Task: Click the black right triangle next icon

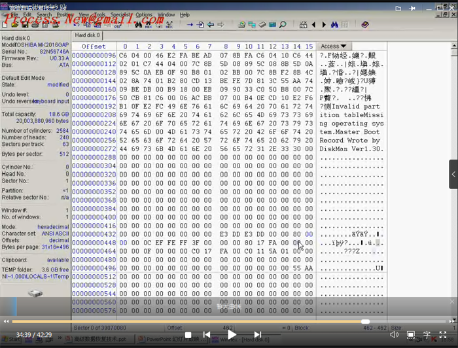Action: pyautogui.click(x=324, y=25)
